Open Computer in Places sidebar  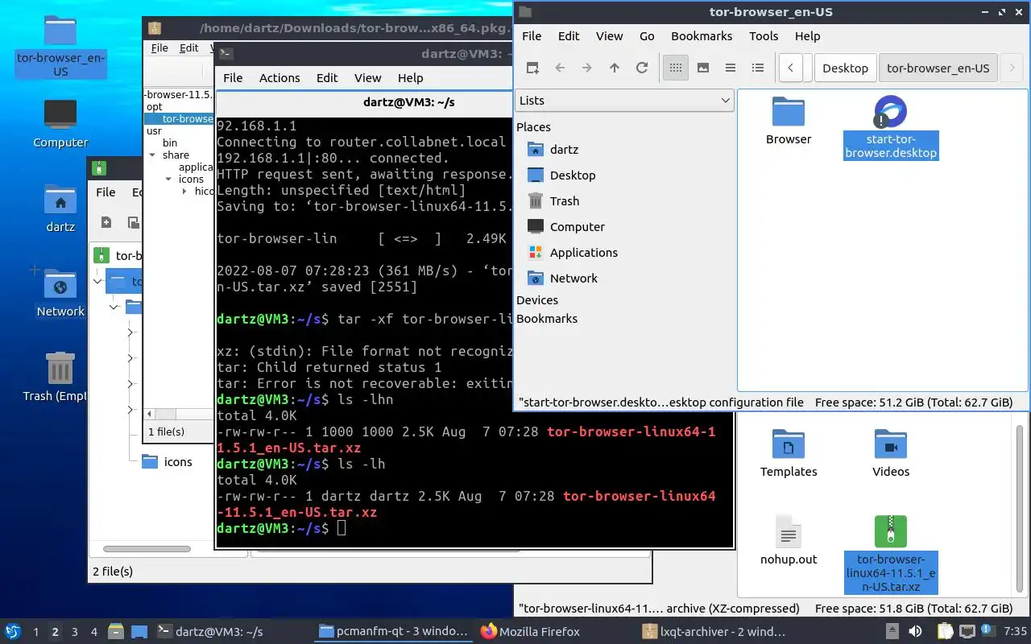[x=577, y=226]
